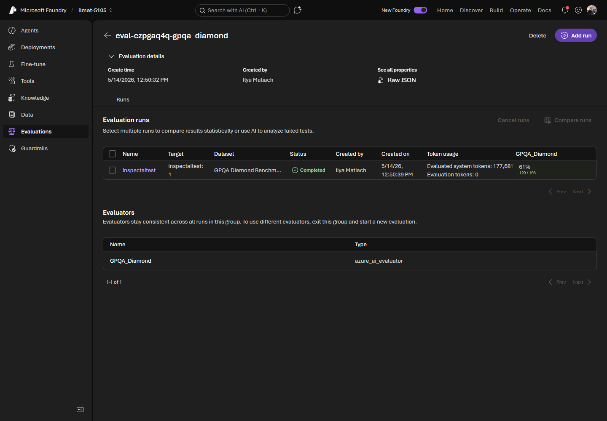Click the Dataset column header
Viewport: 607px width, 421px height.
tap(224, 154)
